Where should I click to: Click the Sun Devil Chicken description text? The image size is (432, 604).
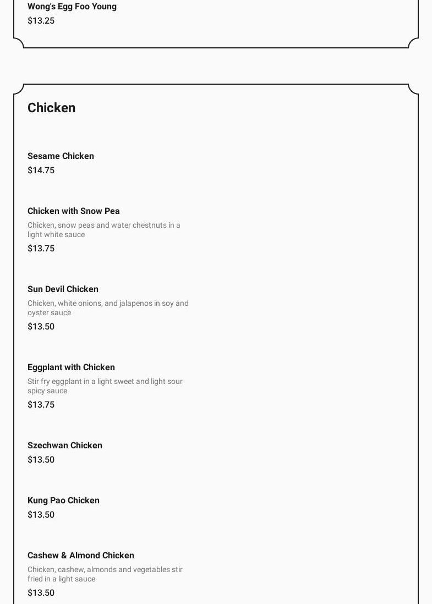pyautogui.click(x=107, y=308)
